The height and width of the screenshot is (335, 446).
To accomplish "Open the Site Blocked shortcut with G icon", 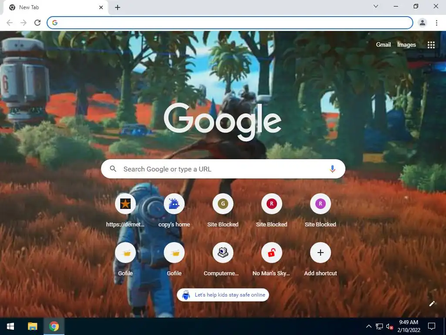I will click(x=223, y=204).
